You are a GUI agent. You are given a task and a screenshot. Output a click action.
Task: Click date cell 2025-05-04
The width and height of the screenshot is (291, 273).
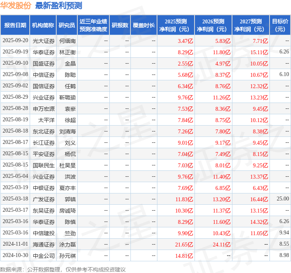pyautogui.click(x=15, y=176)
